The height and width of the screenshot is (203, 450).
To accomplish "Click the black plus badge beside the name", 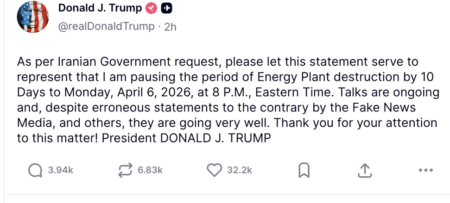I will click(x=167, y=8).
